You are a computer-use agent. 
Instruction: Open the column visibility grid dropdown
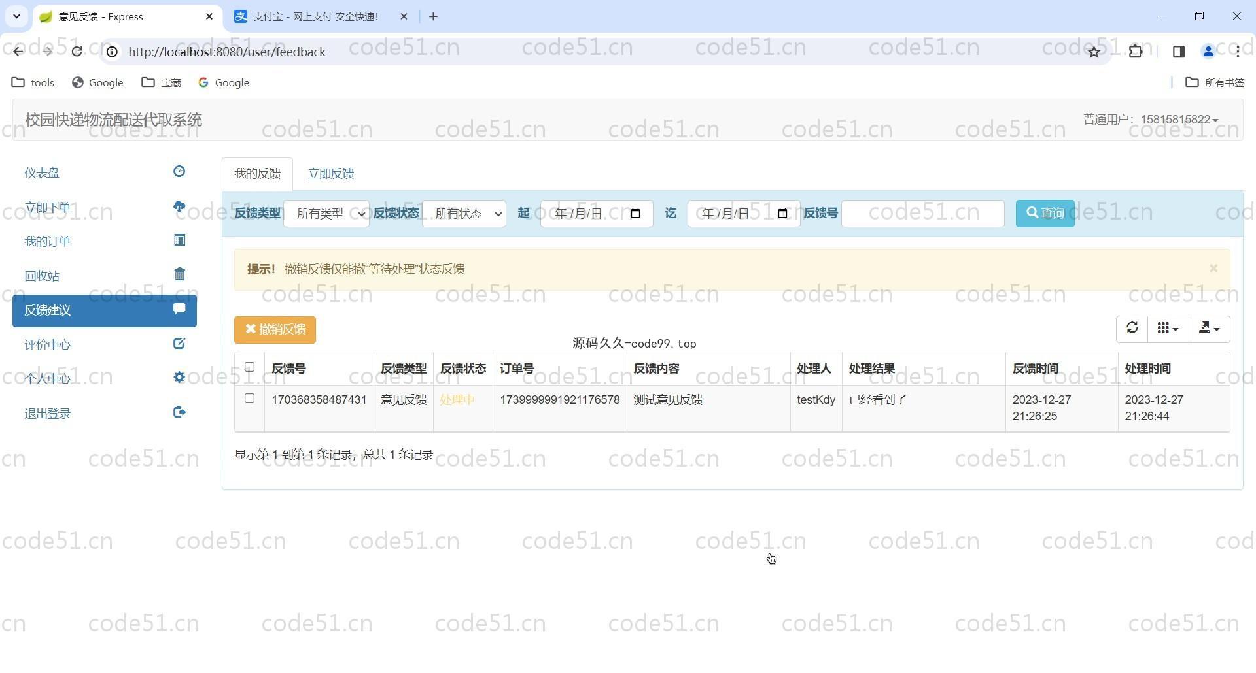pyautogui.click(x=1167, y=329)
